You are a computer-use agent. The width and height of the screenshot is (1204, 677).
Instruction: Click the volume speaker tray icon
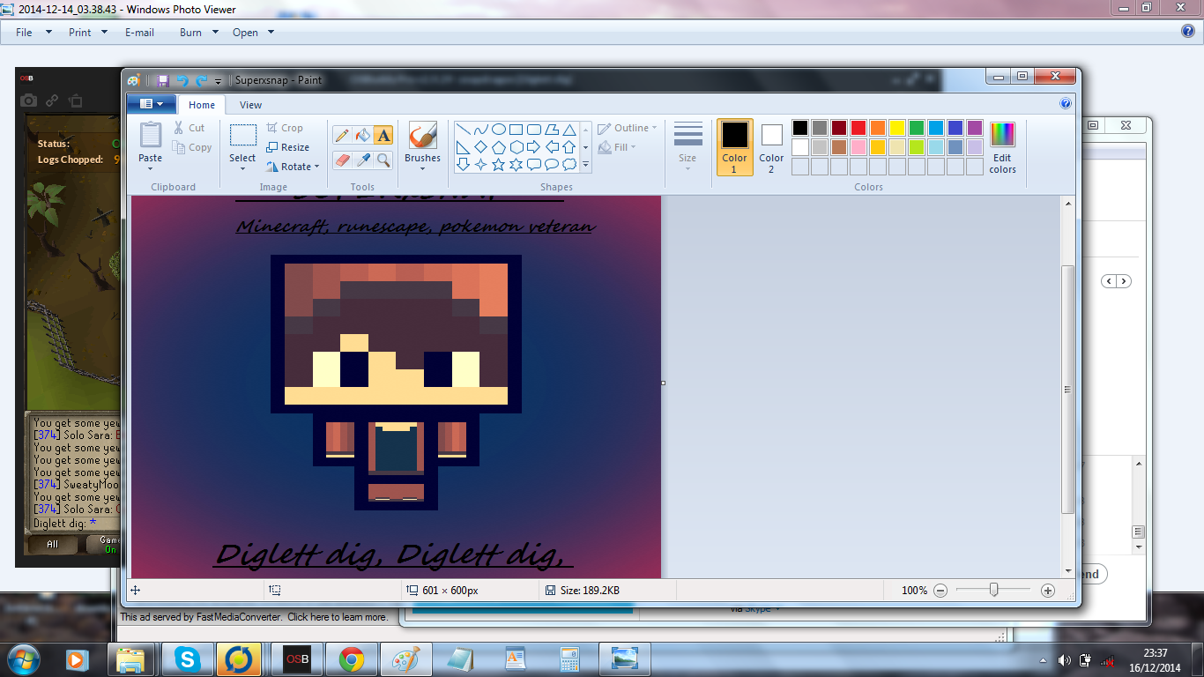1065,659
